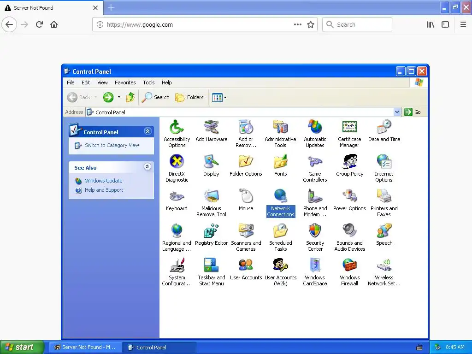Open the User Accounts icon
This screenshot has height=354, width=472.
[x=246, y=269]
